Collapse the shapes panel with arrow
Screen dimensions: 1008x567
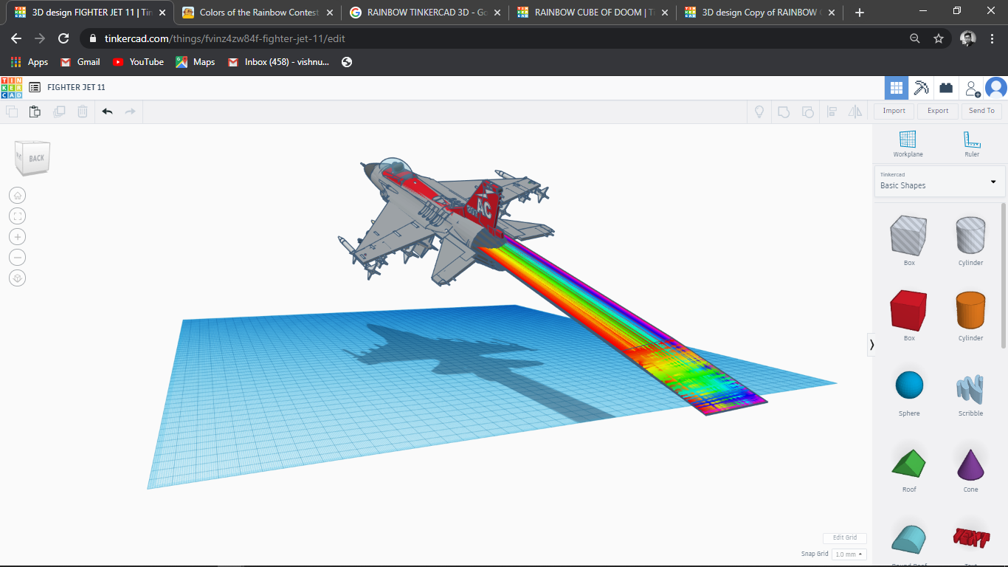[x=871, y=344]
